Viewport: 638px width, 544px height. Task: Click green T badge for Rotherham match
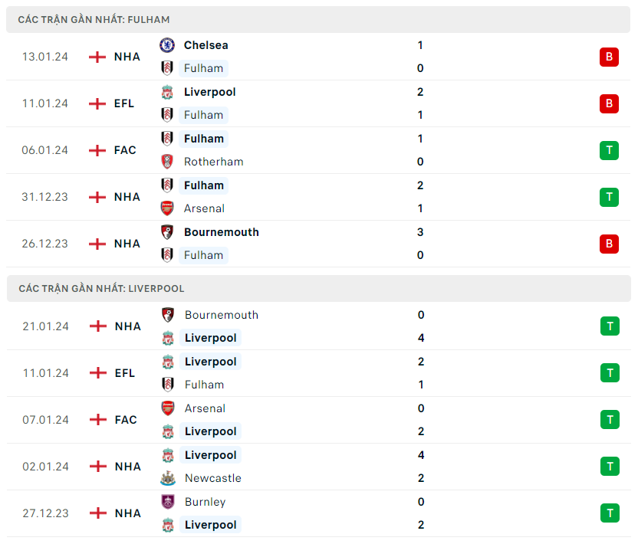coord(609,150)
